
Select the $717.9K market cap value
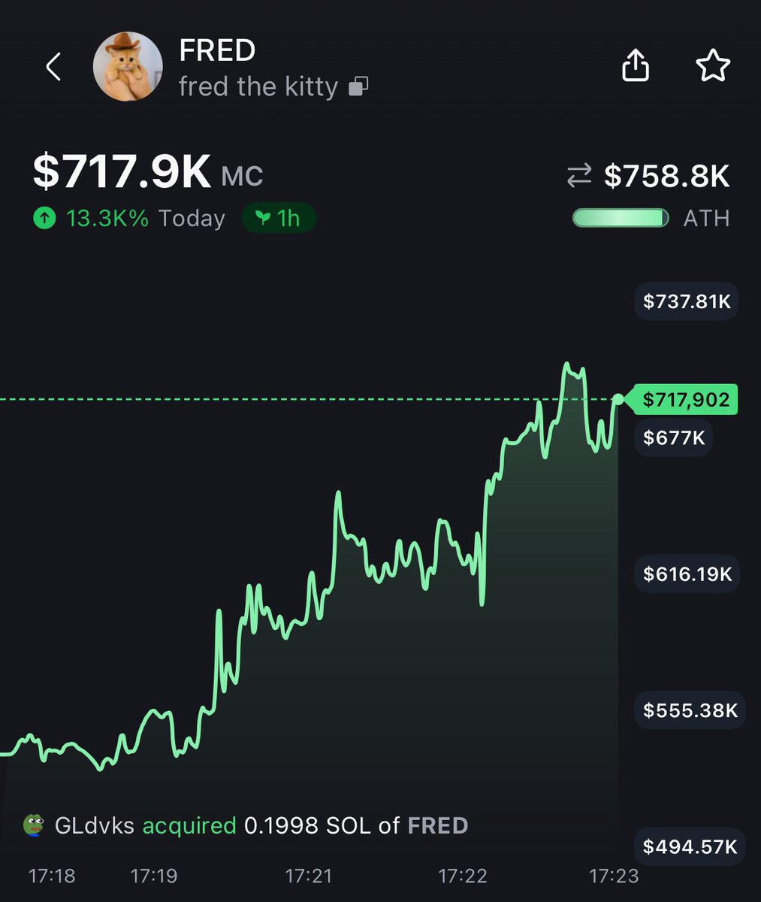pyautogui.click(x=122, y=171)
